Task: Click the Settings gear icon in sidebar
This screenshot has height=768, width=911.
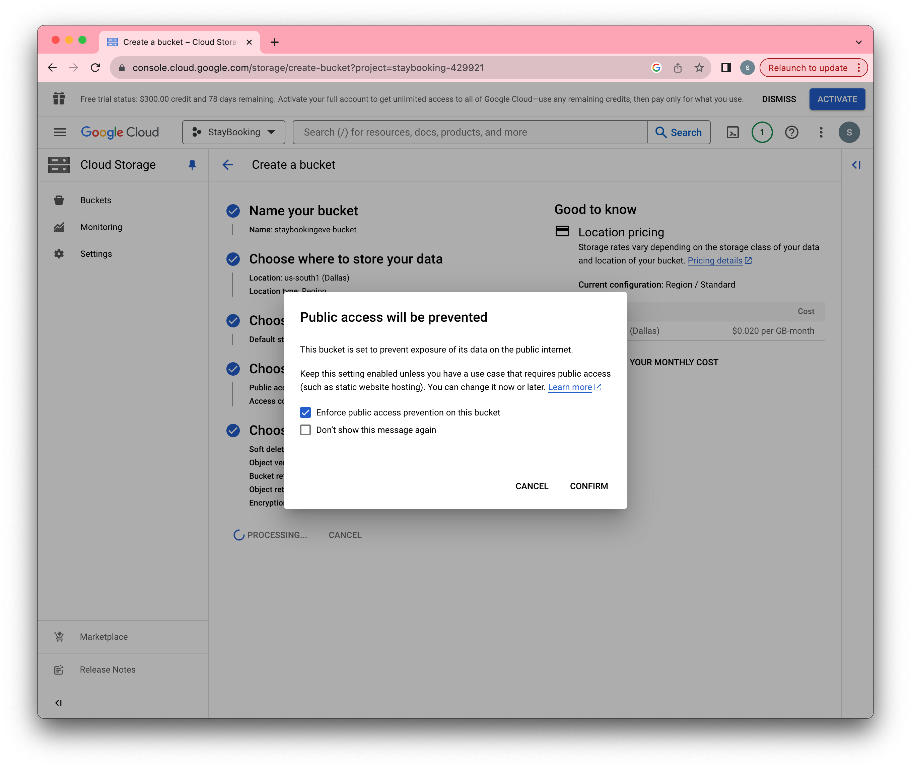Action: (x=60, y=253)
